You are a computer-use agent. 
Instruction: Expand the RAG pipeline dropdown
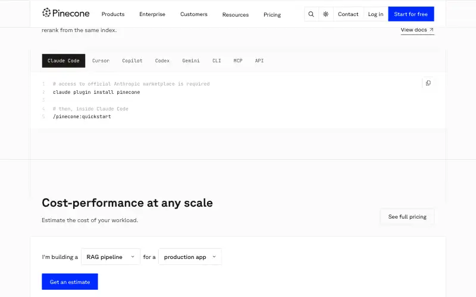111,257
